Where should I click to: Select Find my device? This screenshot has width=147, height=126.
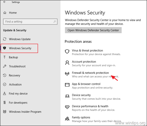(18, 94)
